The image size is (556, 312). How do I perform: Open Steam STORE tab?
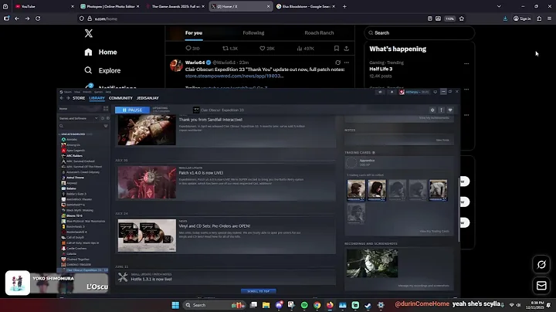(79, 98)
